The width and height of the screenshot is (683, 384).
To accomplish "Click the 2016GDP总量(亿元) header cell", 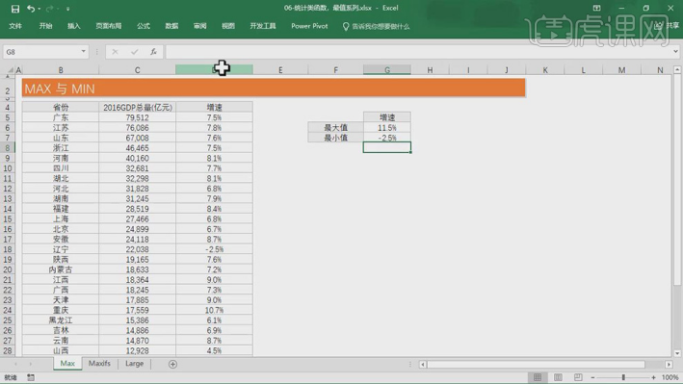I will click(x=137, y=107).
